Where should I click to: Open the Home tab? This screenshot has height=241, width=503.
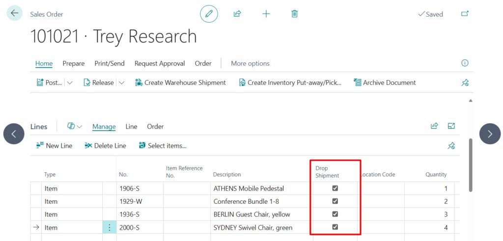[x=44, y=63]
